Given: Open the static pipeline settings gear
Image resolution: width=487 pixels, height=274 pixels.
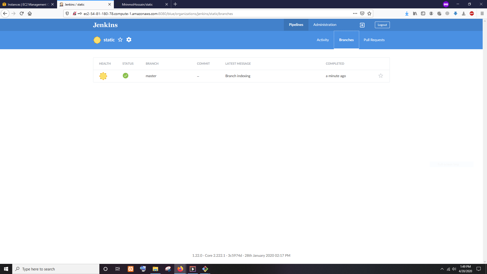Looking at the screenshot, I should point(129,40).
